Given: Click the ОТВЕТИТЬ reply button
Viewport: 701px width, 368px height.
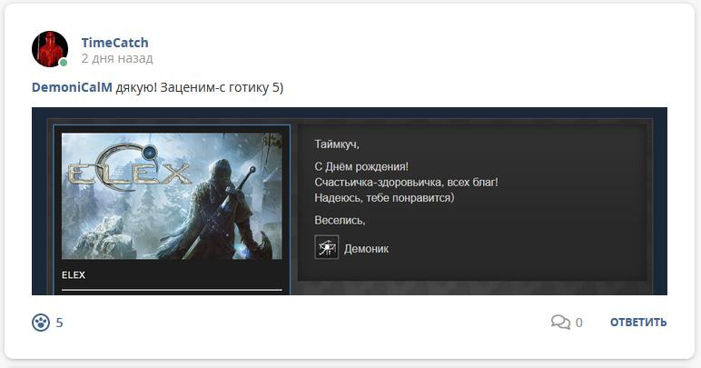Looking at the screenshot, I should (x=638, y=322).
